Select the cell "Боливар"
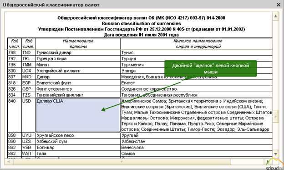The width and height of the screenshot is (284, 170). [x=78, y=147]
